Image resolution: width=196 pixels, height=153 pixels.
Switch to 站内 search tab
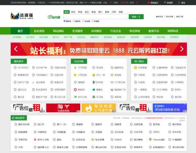67,12
